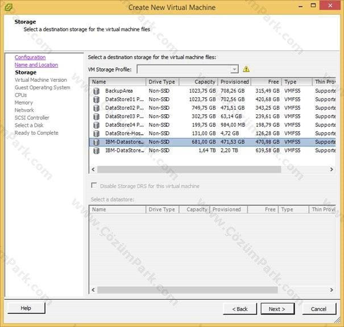The width and height of the screenshot is (344, 327).
Task: Click the 984,00 MB provisioned cell
Action: tap(233, 125)
